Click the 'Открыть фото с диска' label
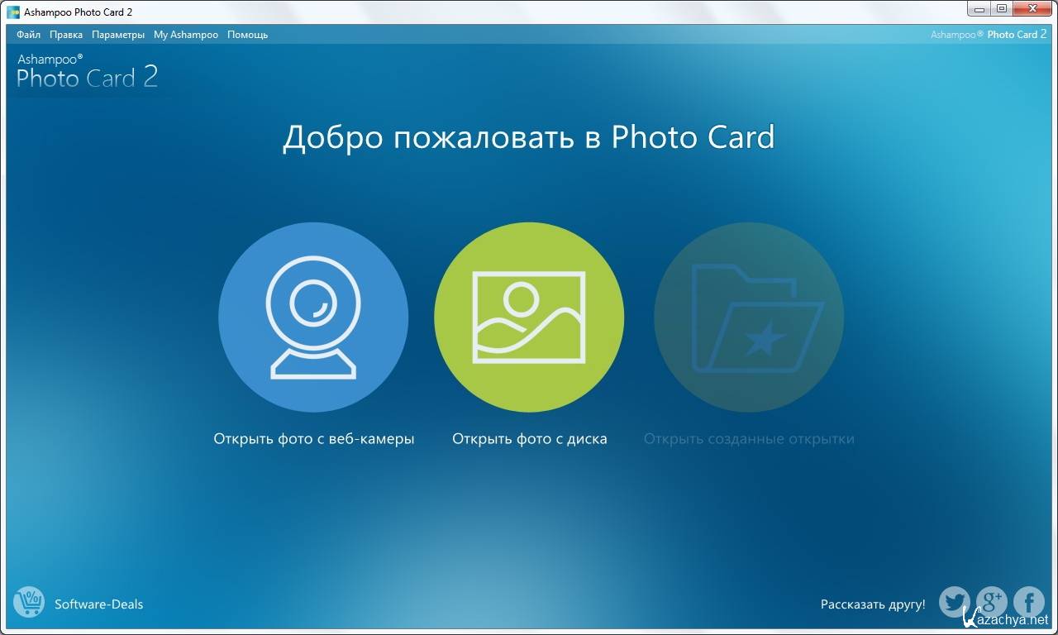Screen dimensions: 1058x635 tap(529, 439)
